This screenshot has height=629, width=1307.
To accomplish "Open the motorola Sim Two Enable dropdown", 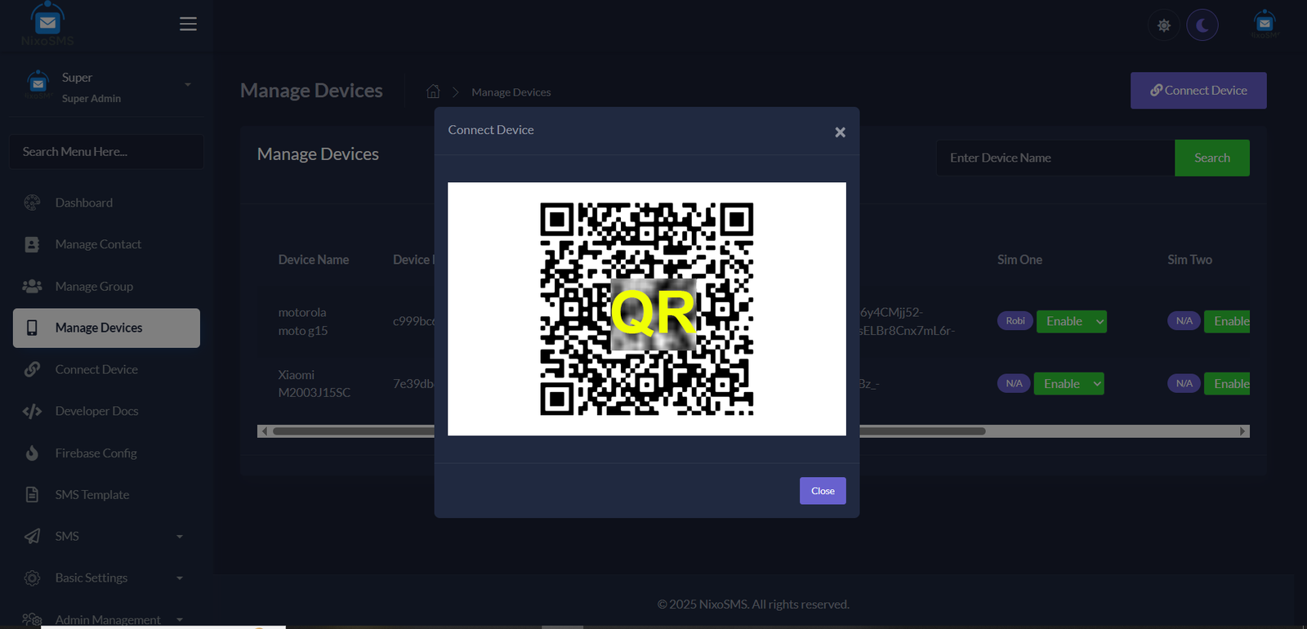I will [1227, 322].
